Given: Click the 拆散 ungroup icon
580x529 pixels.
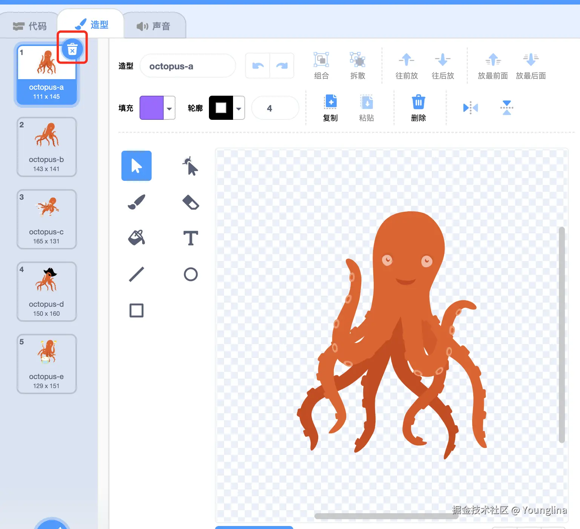Looking at the screenshot, I should pos(358,66).
